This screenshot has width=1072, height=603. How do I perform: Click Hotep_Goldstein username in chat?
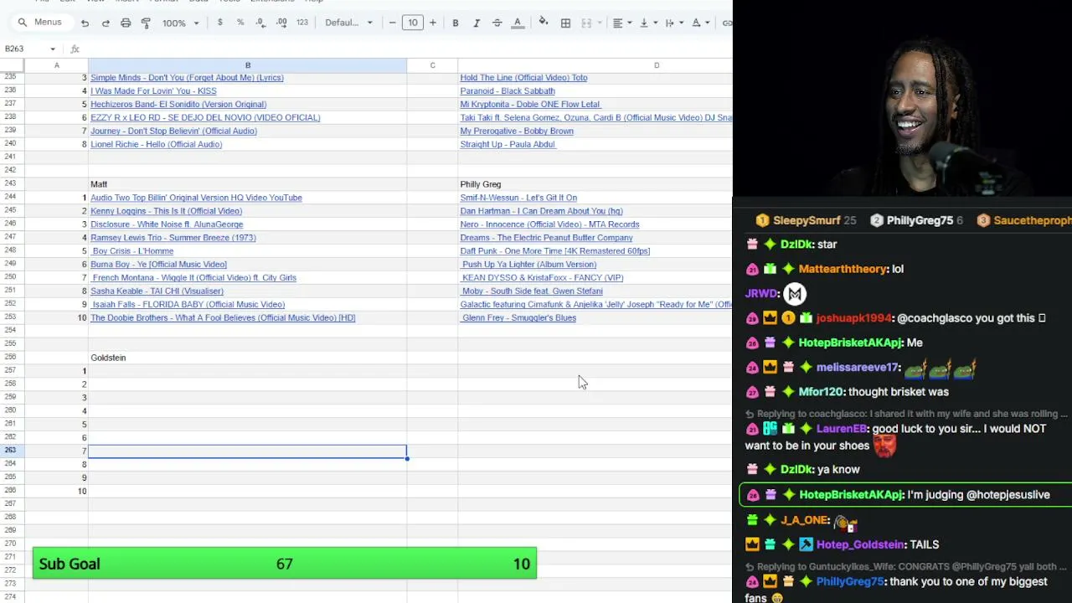pyautogui.click(x=860, y=544)
